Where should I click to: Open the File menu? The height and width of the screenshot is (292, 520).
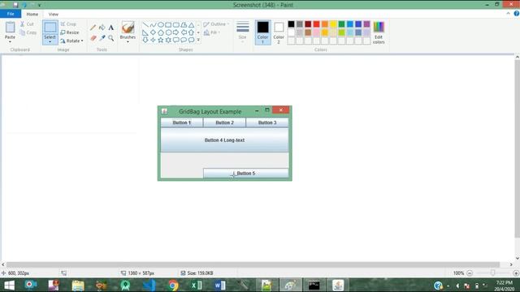click(x=11, y=14)
